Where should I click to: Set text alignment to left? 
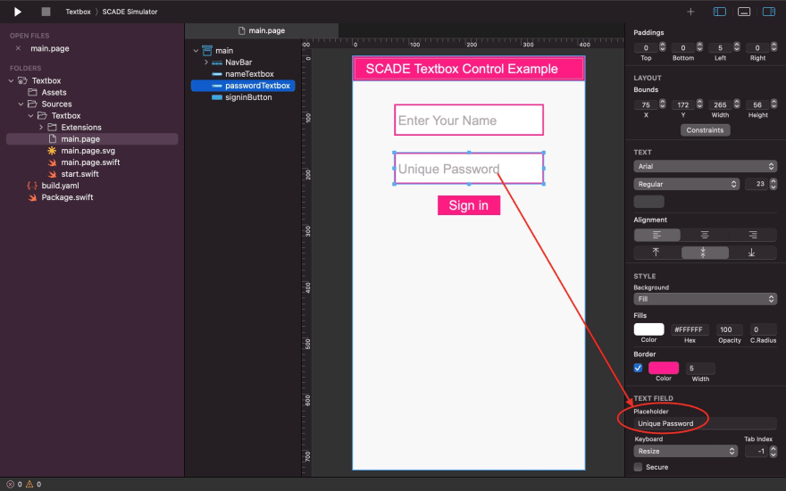point(656,235)
